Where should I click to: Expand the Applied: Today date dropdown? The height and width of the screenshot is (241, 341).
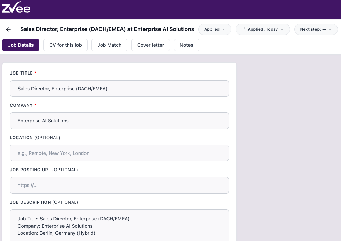click(x=263, y=29)
